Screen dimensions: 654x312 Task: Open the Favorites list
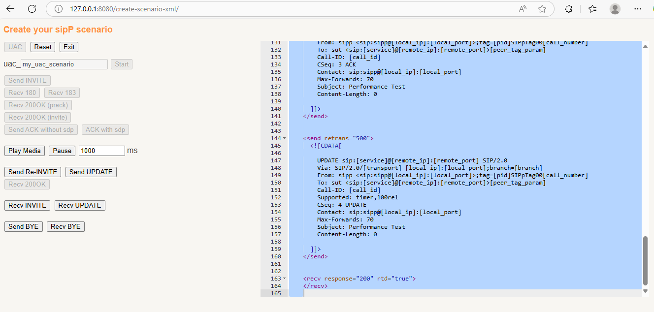coord(592,8)
